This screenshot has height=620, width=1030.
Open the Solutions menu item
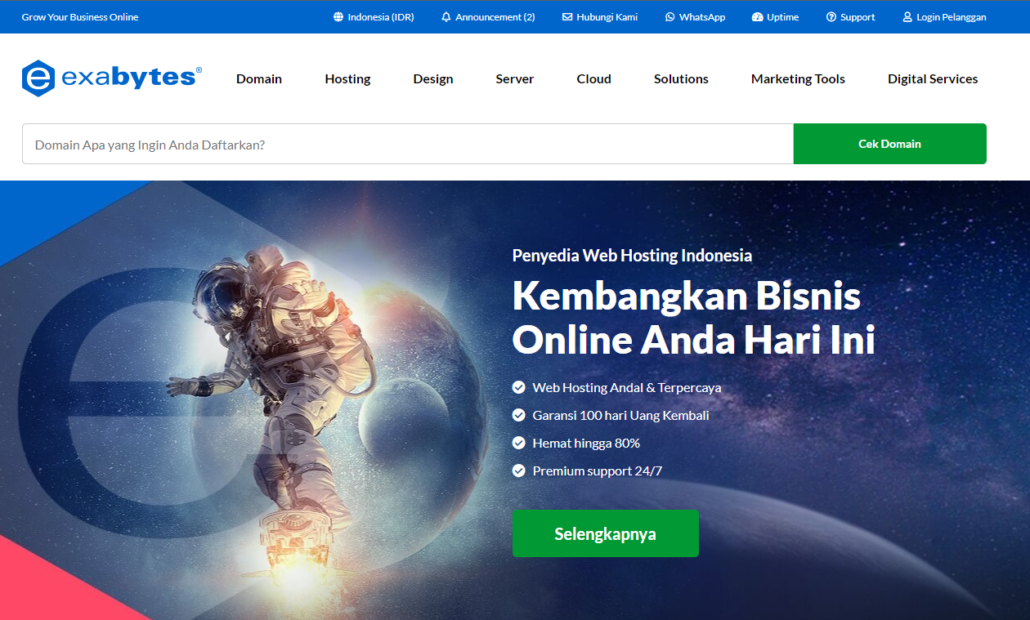pyautogui.click(x=681, y=79)
